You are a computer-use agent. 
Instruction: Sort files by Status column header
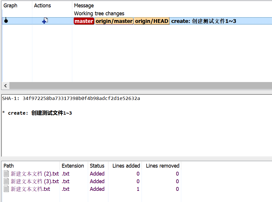tap(97, 166)
